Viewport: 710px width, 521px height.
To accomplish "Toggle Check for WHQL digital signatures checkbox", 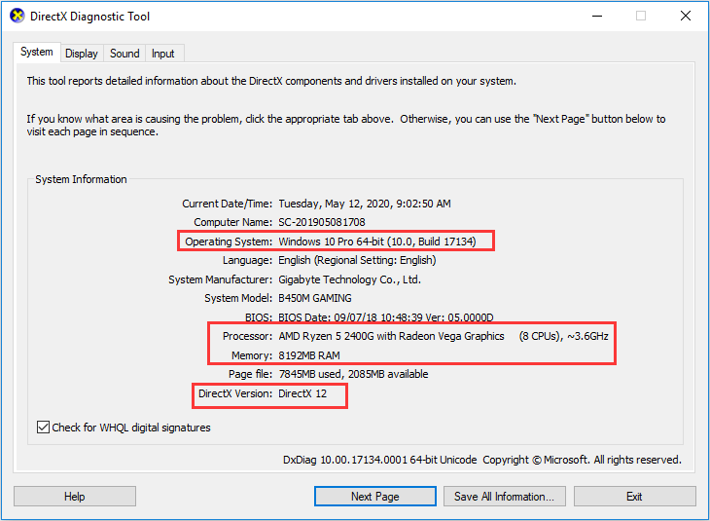I will point(43,428).
